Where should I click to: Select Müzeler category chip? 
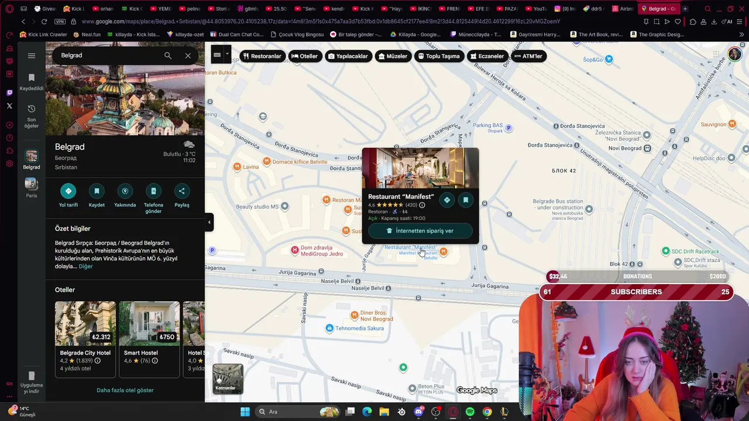(393, 56)
